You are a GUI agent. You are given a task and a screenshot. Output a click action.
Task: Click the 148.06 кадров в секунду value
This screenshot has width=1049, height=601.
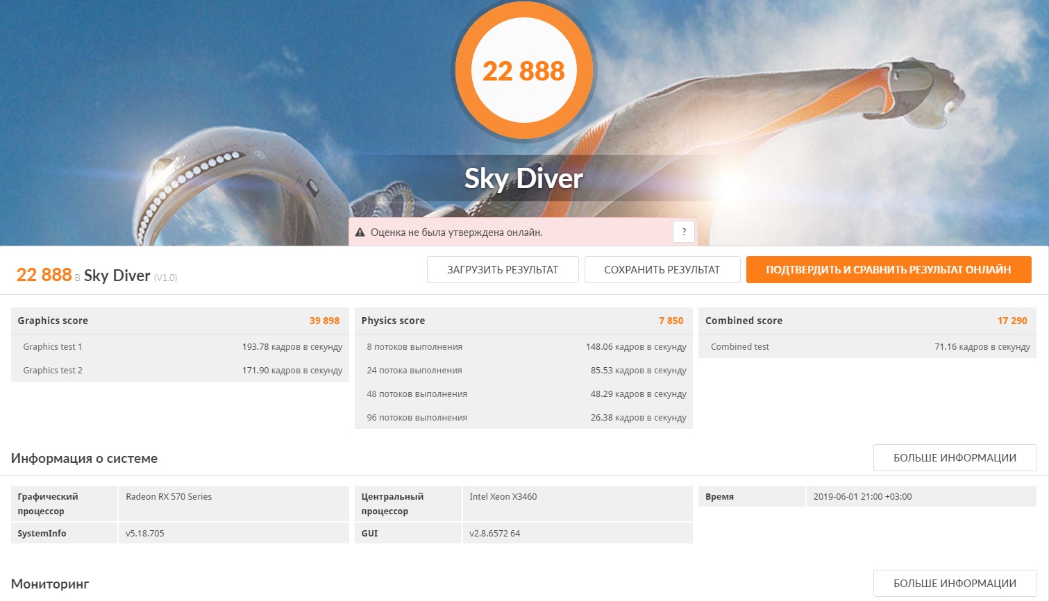tap(636, 347)
